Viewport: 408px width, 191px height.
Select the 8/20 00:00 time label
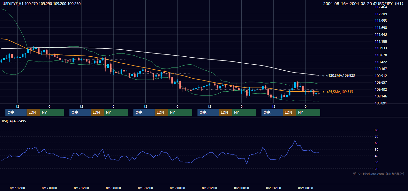241,188
